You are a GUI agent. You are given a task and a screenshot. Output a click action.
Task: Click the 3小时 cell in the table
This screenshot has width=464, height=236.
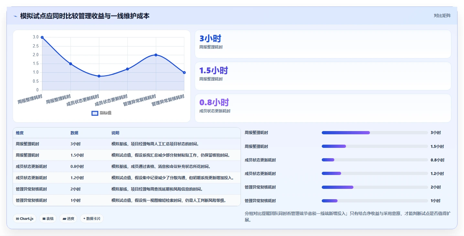pyautogui.click(x=76, y=144)
